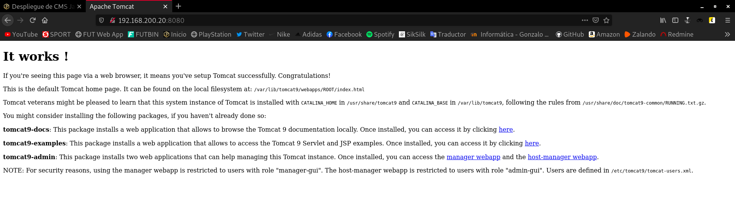
Task: Follow the tomcat9-examples 'here' link
Action: click(532, 143)
